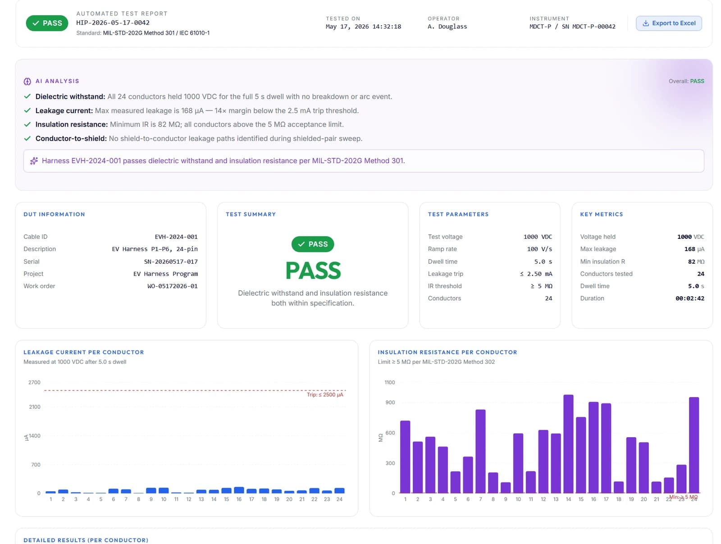Click the Duration value 00:02:42

pos(690,298)
